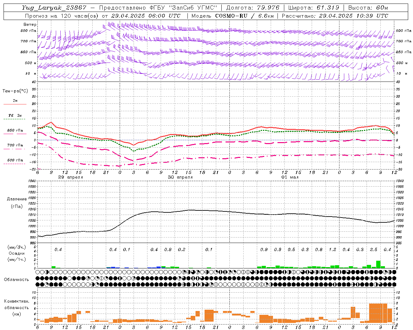Image resolution: width=413 pixels, height=330 pixels.
Task: Click the station title Yug_Laryak_23867
Action: (x=54, y=8)
